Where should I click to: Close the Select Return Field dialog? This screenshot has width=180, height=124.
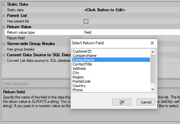point(152,43)
